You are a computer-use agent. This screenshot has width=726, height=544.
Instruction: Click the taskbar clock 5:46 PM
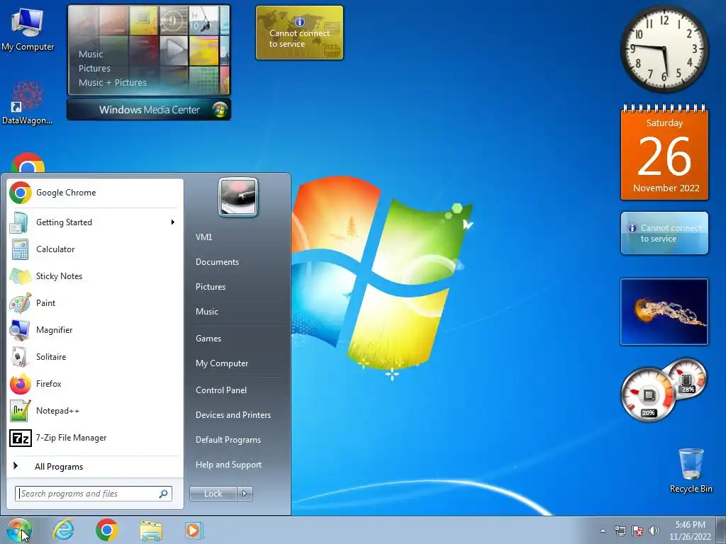click(690, 531)
